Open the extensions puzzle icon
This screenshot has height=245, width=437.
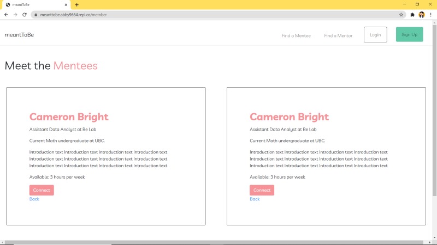pos(412,15)
